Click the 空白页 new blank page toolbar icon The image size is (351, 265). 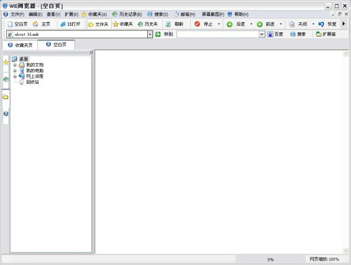tap(10, 24)
